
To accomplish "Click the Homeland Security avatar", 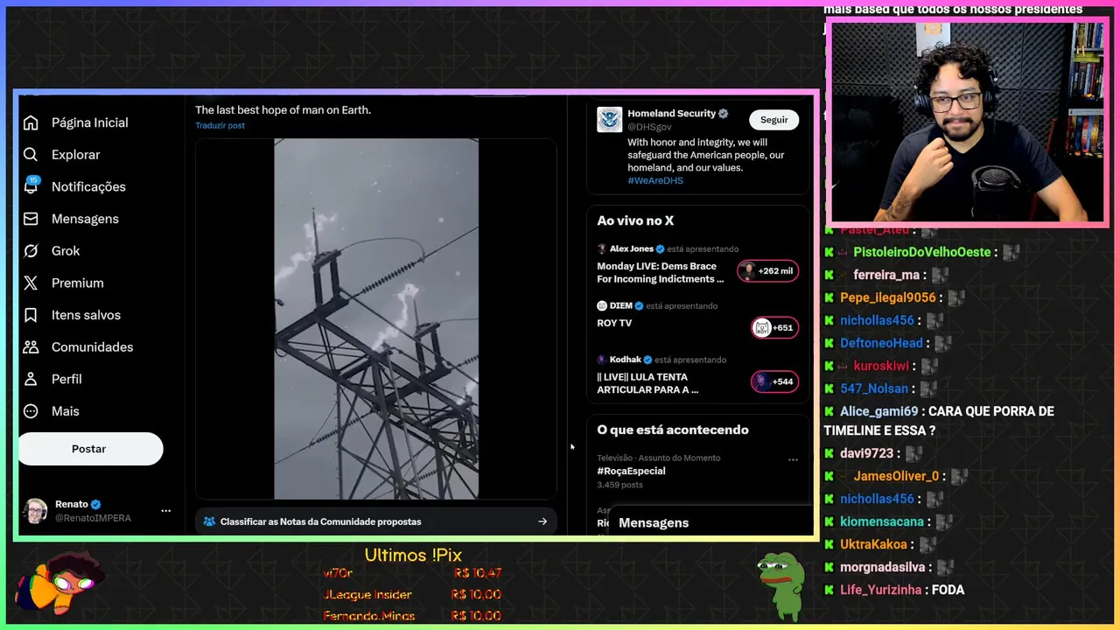I will [609, 120].
